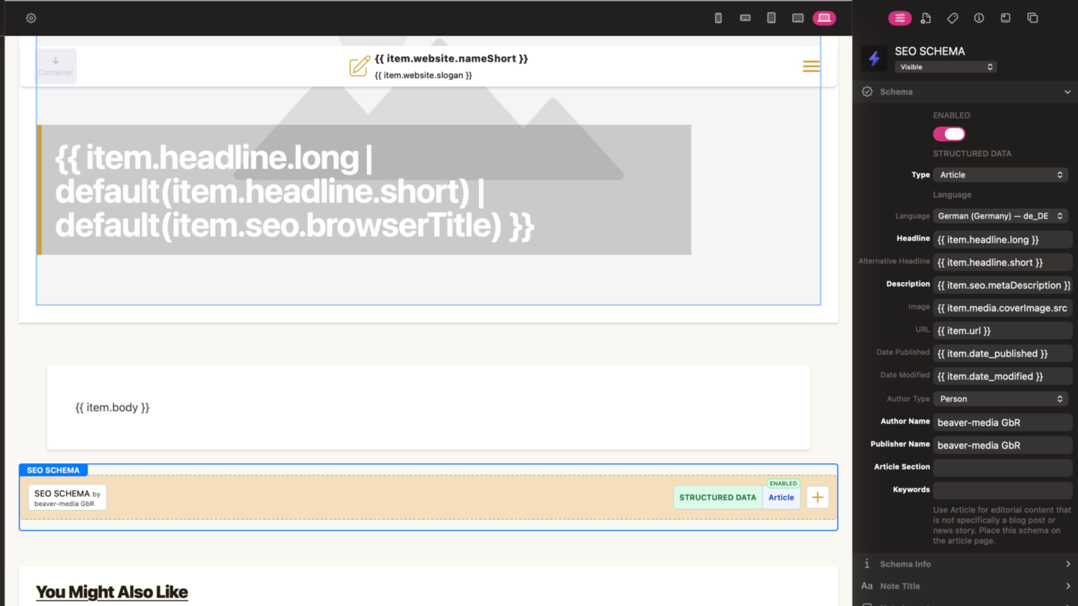Screen dimensions: 1078x606
Task: Toggle the Enabled switch off
Action: [x=949, y=134]
